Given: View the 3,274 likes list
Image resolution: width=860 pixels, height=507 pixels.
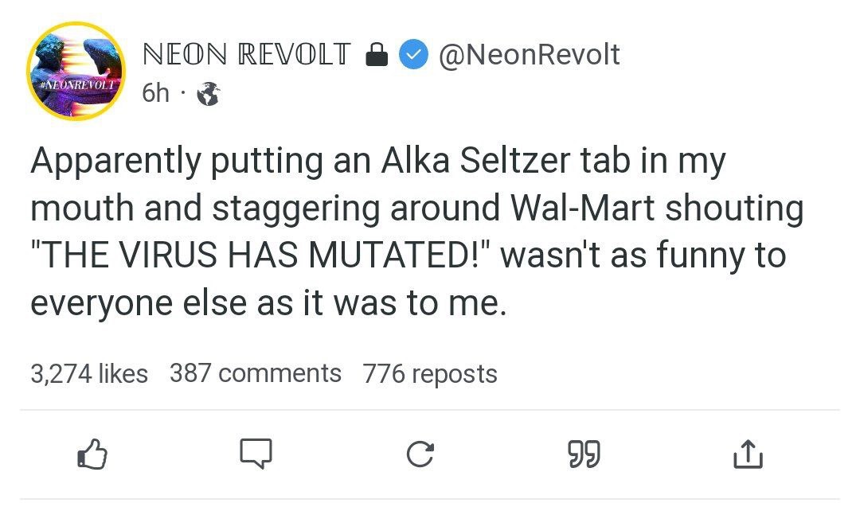Looking at the screenshot, I should (89, 373).
